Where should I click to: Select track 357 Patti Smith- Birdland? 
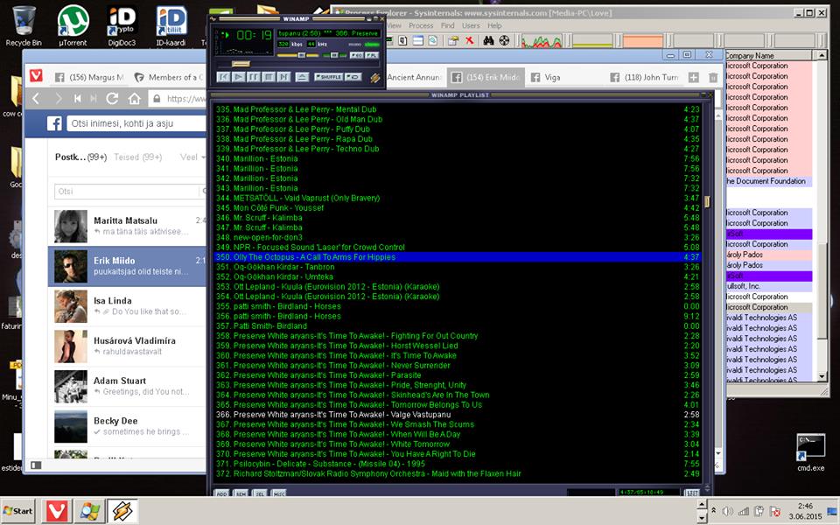pos(457,325)
